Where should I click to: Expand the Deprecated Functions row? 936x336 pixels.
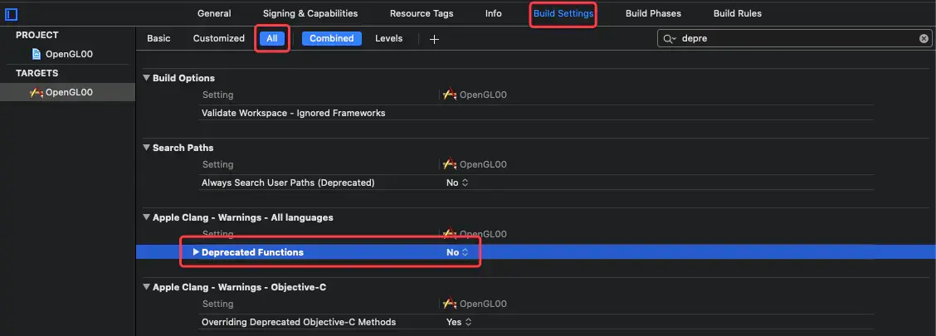[x=196, y=252]
